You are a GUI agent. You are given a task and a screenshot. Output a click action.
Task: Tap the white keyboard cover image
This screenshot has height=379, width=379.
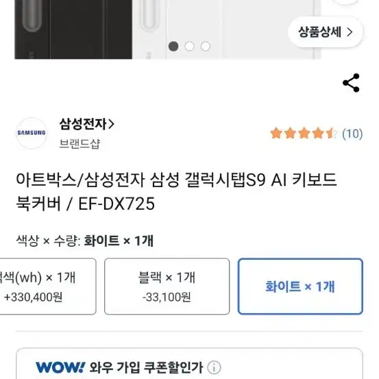click(226, 29)
